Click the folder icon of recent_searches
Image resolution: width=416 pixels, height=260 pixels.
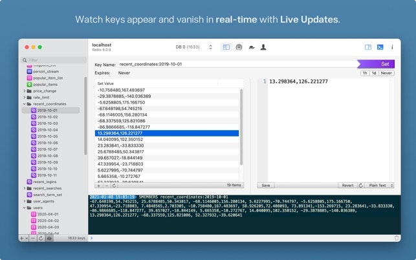click(29, 188)
